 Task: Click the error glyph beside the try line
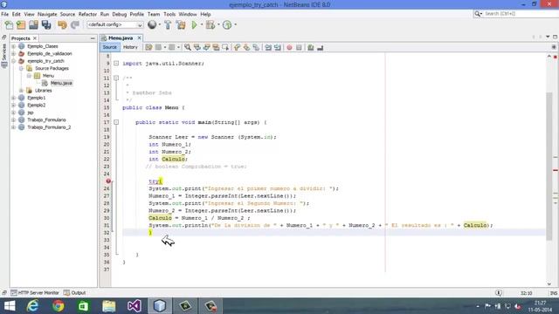click(x=108, y=181)
